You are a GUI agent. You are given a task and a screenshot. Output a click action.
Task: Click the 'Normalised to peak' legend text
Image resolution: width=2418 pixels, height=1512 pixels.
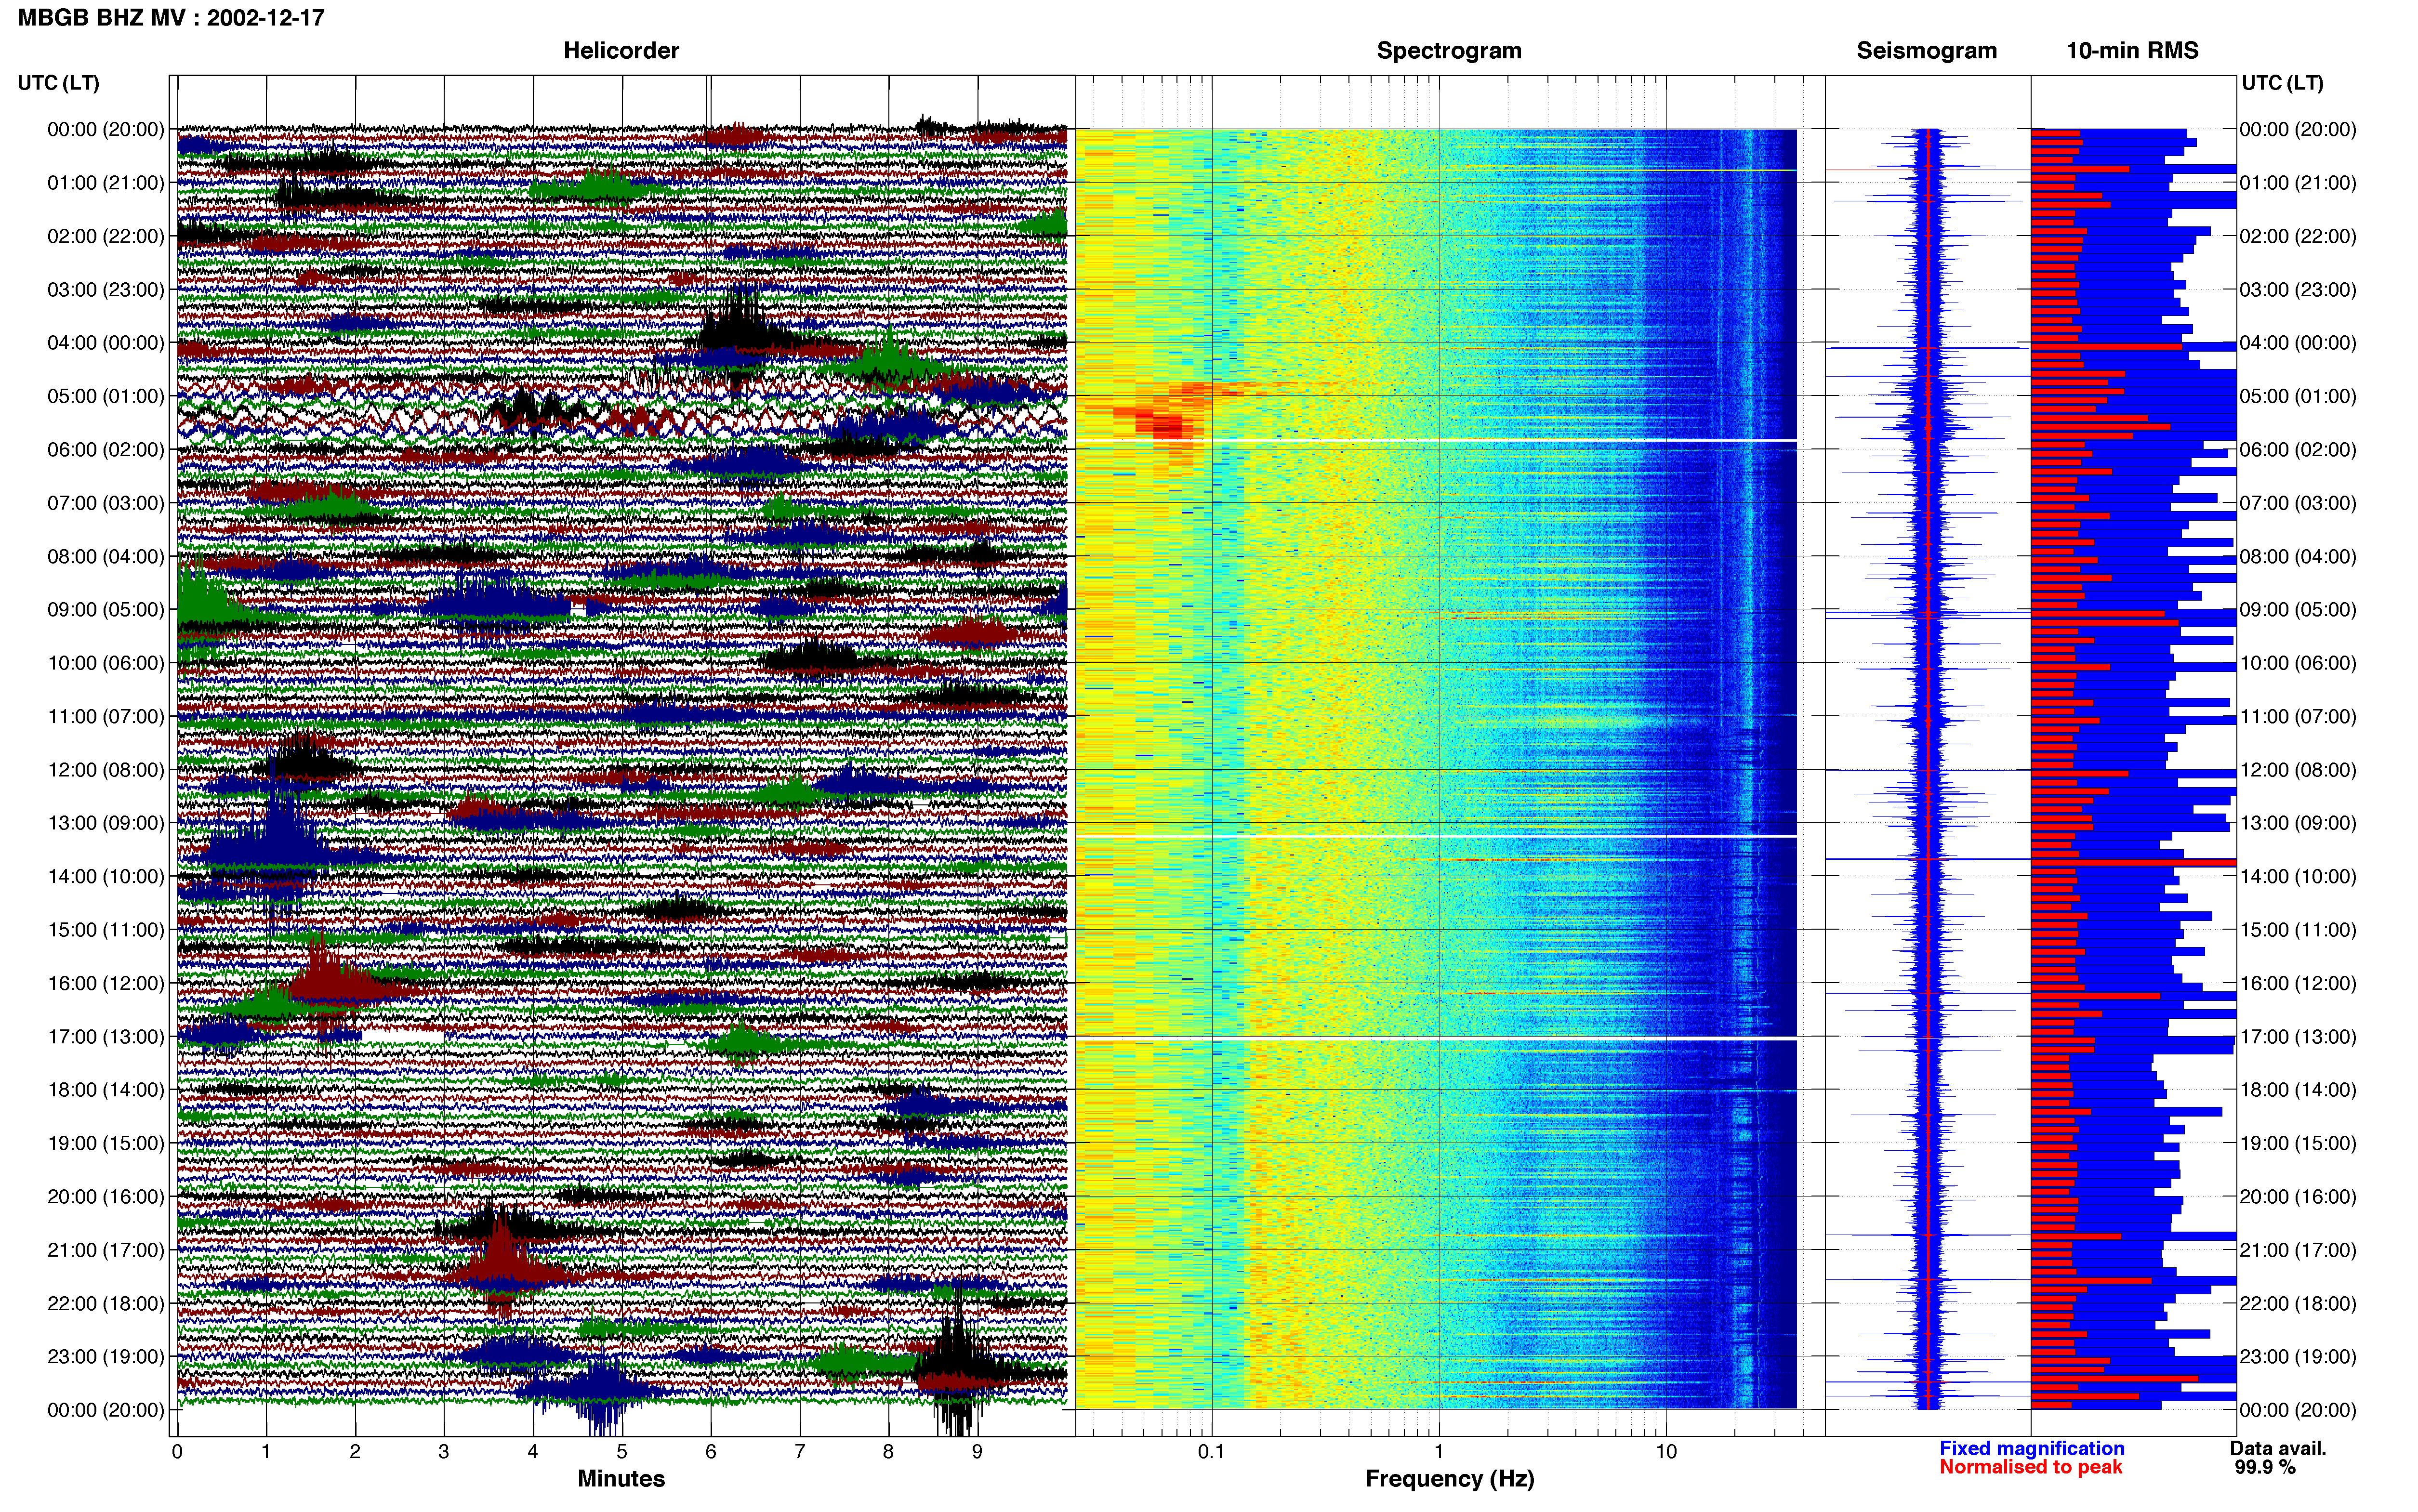2030,1467
